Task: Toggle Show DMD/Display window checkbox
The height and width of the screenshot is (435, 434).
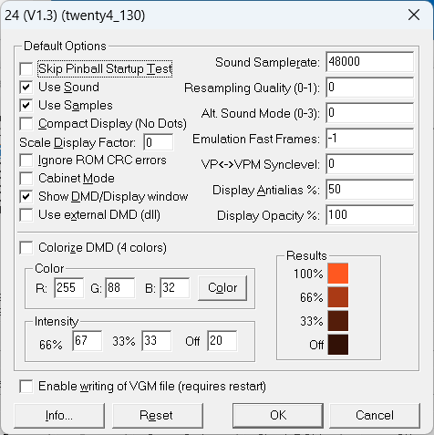Action: coord(26,197)
